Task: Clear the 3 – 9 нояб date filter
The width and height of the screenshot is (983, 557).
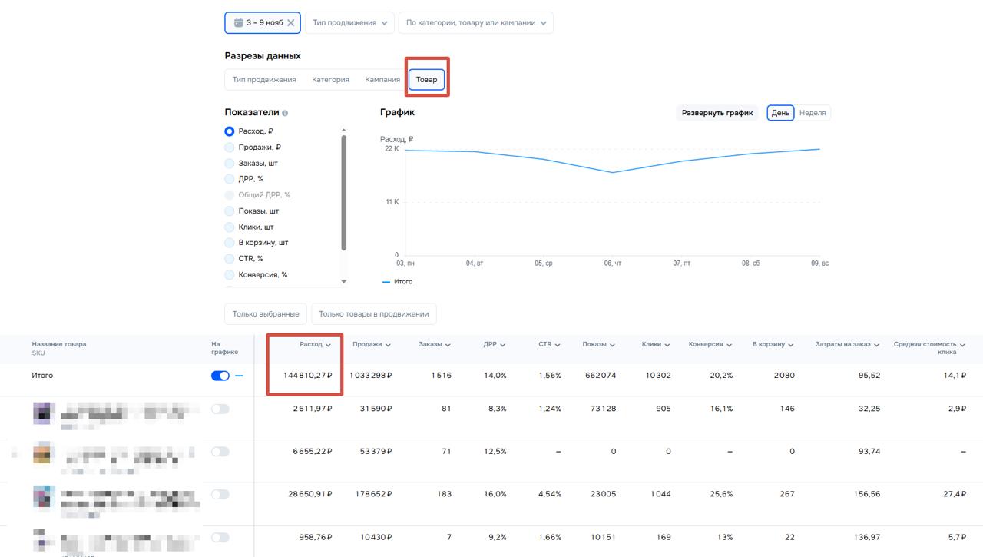Action: point(290,23)
